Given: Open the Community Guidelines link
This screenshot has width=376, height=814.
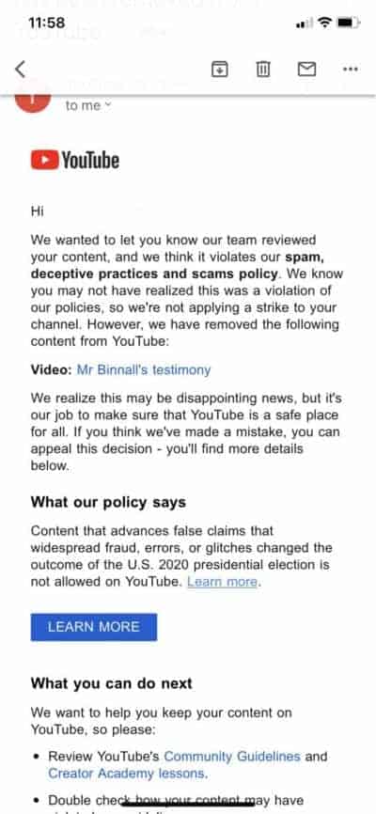Looking at the screenshot, I should point(232,756).
